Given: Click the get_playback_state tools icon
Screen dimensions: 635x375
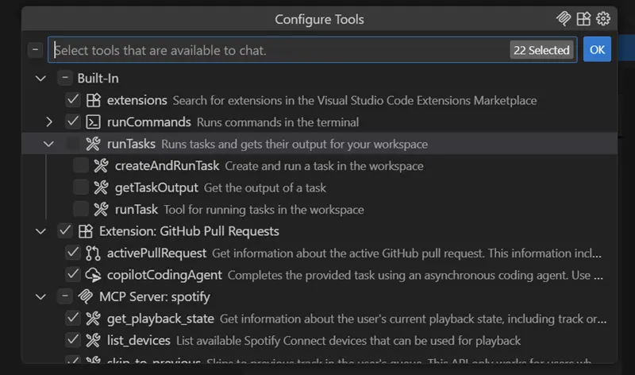Looking at the screenshot, I should pos(93,319).
